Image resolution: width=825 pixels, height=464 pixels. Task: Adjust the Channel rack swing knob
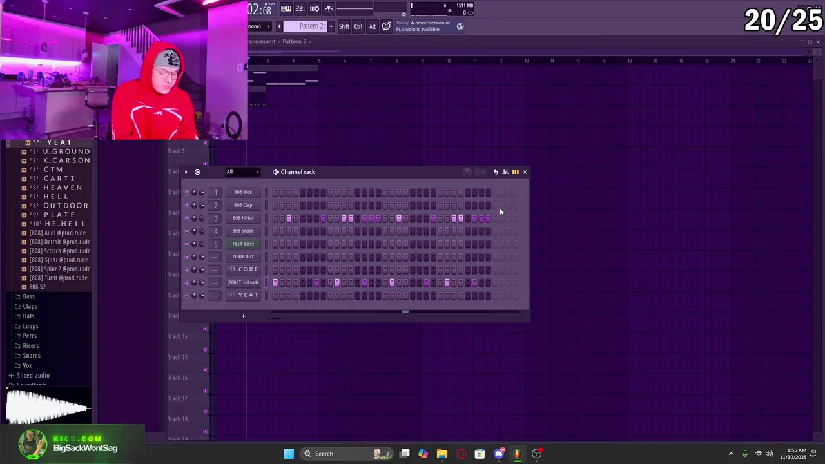pyautogui.click(x=467, y=172)
